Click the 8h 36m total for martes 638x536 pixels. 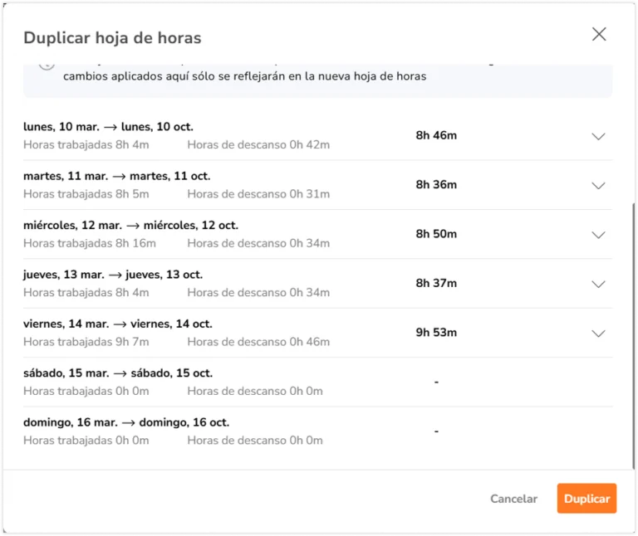click(x=436, y=184)
